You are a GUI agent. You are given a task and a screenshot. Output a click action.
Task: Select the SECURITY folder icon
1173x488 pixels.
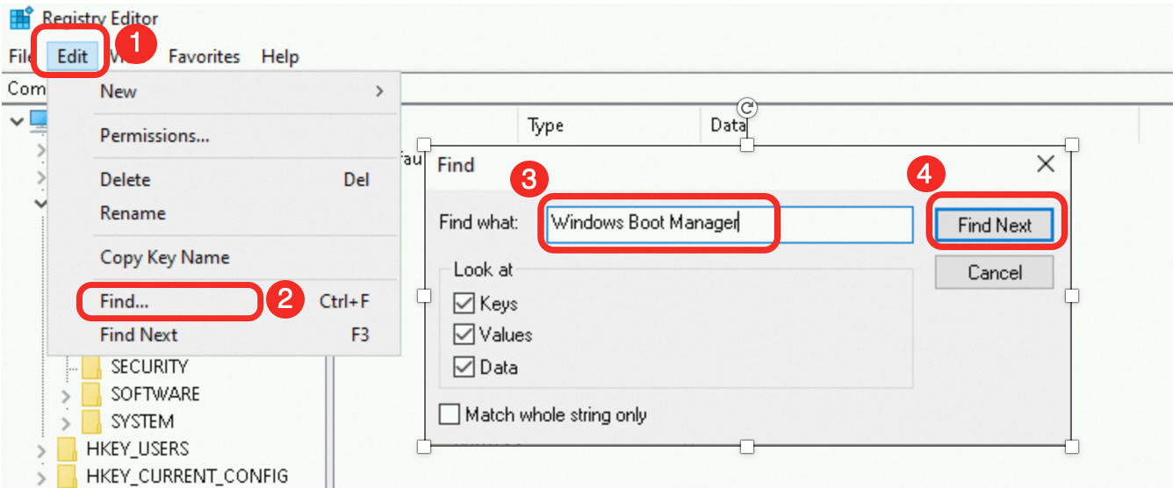tap(92, 366)
